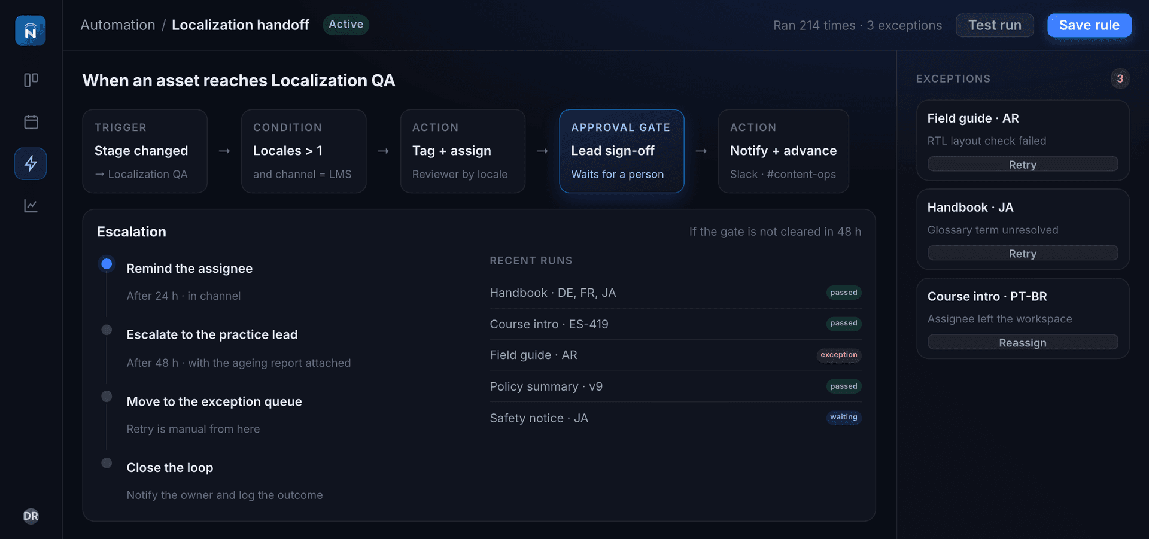Screen dimensions: 1149x539
Task: Click the Course intro · PT-BR exception title
Action: [x=987, y=297]
